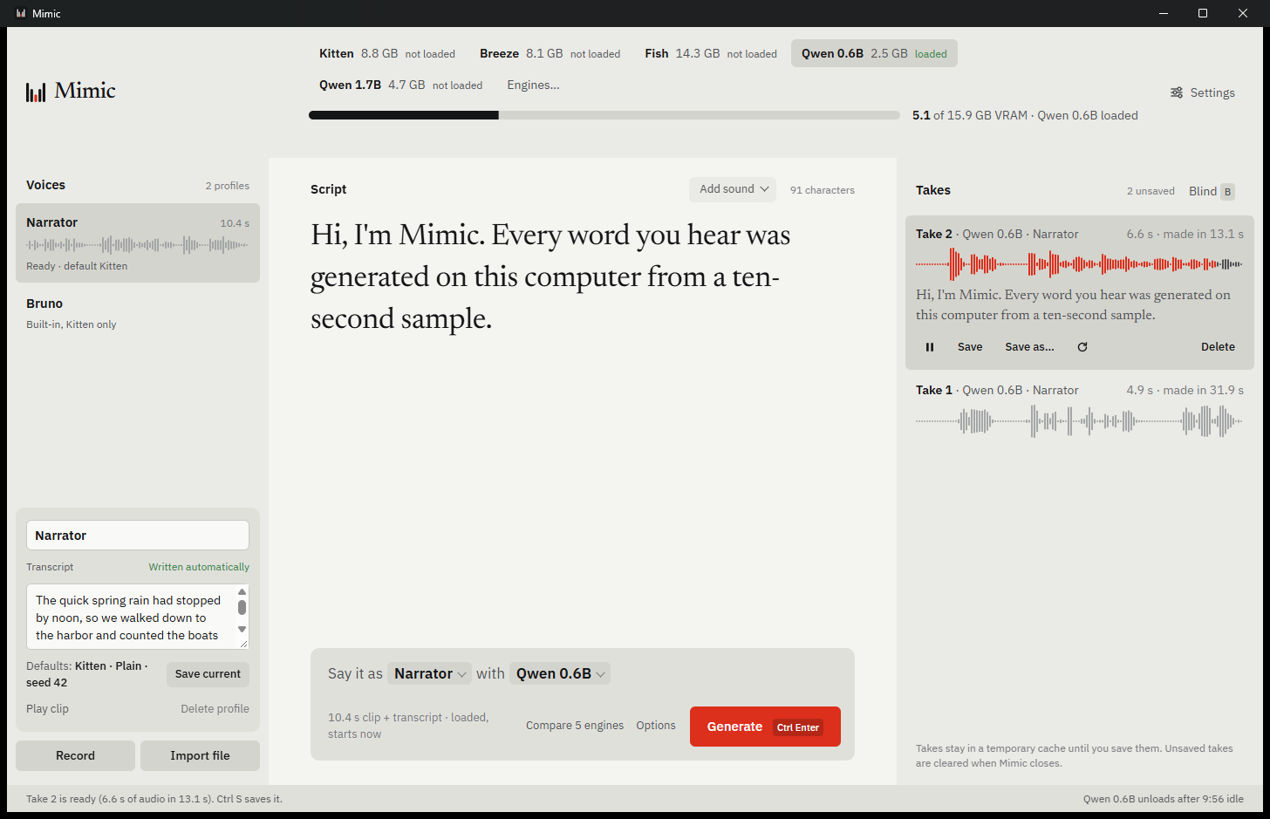The width and height of the screenshot is (1270, 819).
Task: Select the Narrator voice profile card
Action: pyautogui.click(x=138, y=243)
